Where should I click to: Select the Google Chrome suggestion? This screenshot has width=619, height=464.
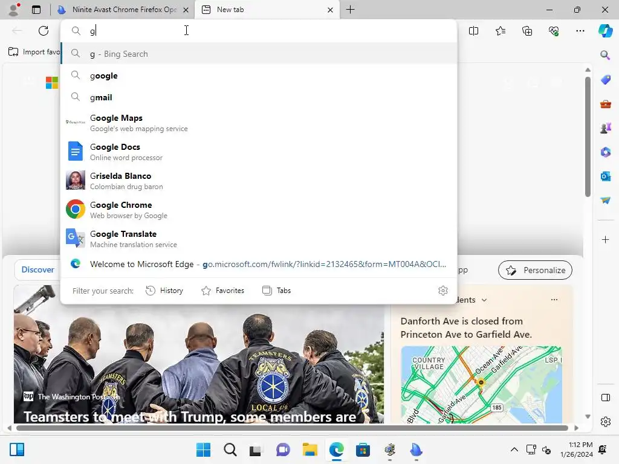click(259, 210)
